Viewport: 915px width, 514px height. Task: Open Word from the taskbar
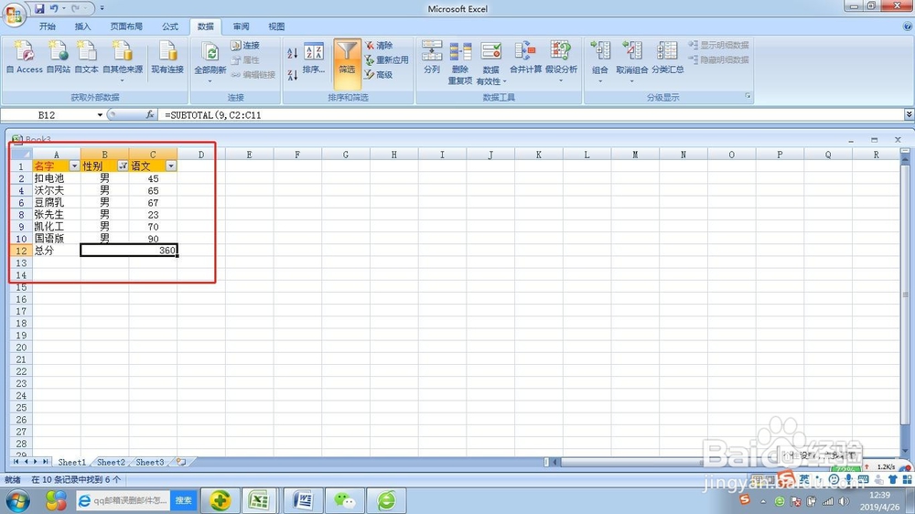pos(302,500)
